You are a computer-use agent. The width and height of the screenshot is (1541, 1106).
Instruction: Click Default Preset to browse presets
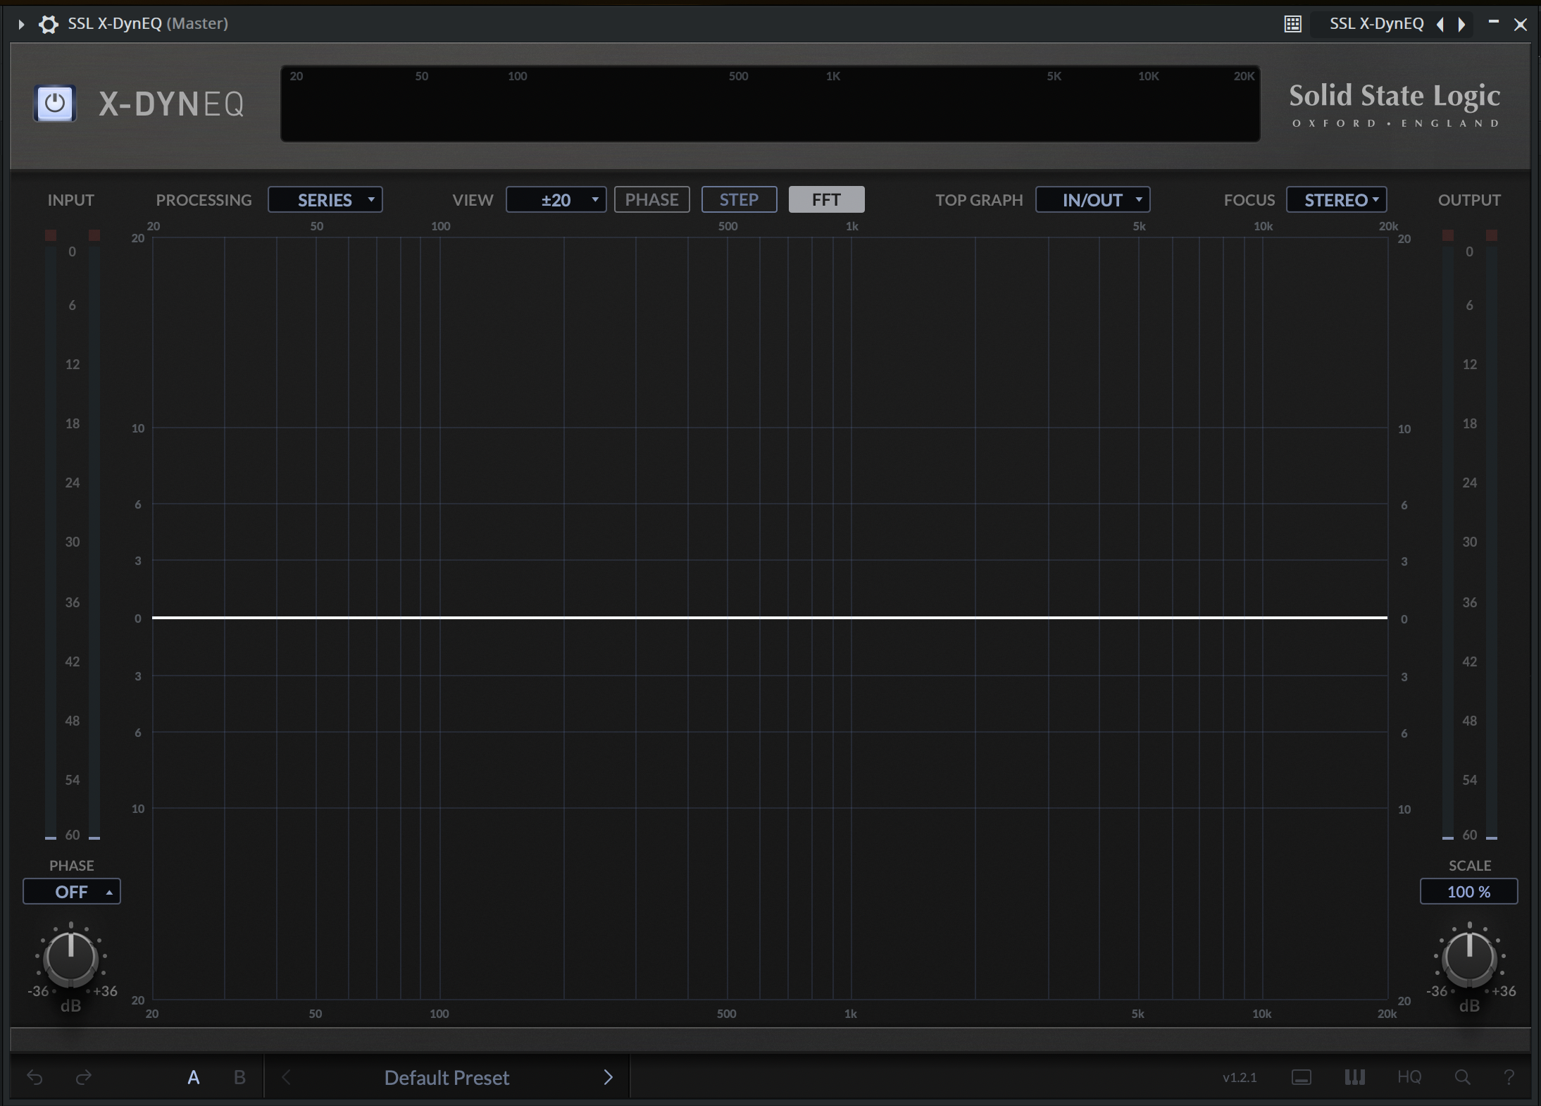[x=446, y=1077]
